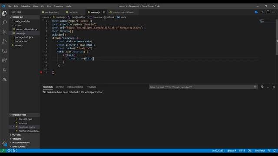Screen dimensions: 278x156
Task: Switch to the server.js editor tab
Action: tap(74, 12)
